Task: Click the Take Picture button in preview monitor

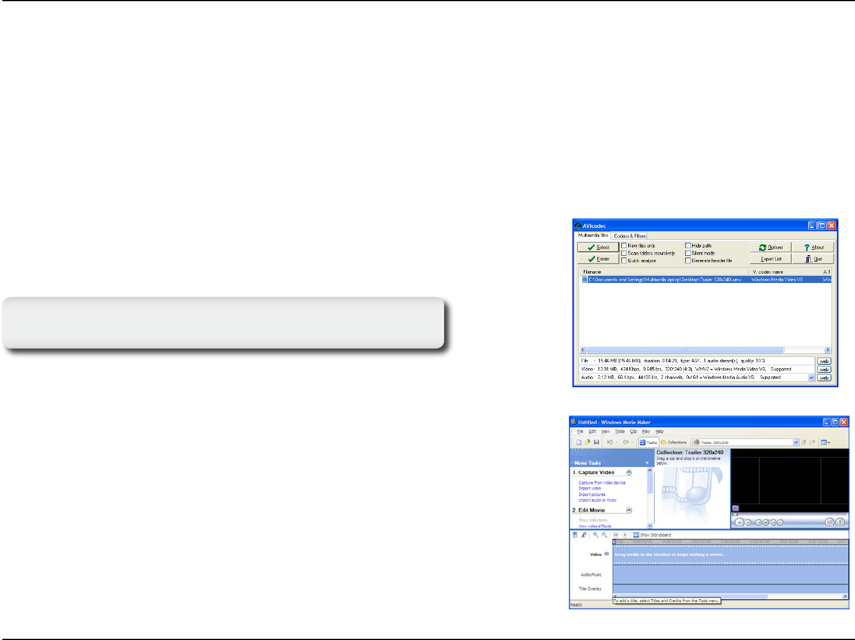Action: pyautogui.click(x=840, y=522)
